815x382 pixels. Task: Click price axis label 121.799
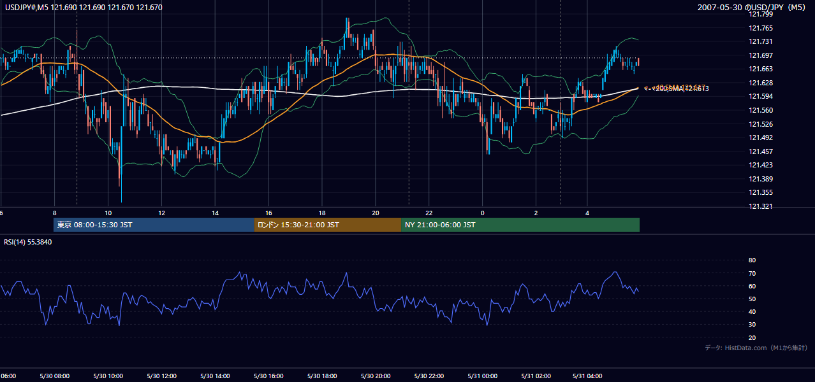(761, 15)
